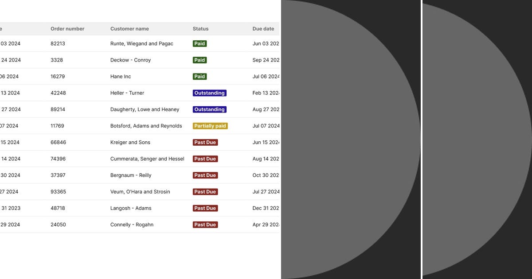
Task: Click the Customer name column header
Action: 129,28
